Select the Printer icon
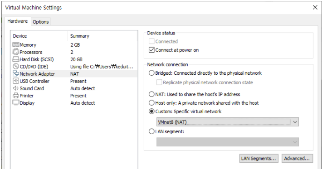Viewport: 322px width, 169px height. point(16,96)
